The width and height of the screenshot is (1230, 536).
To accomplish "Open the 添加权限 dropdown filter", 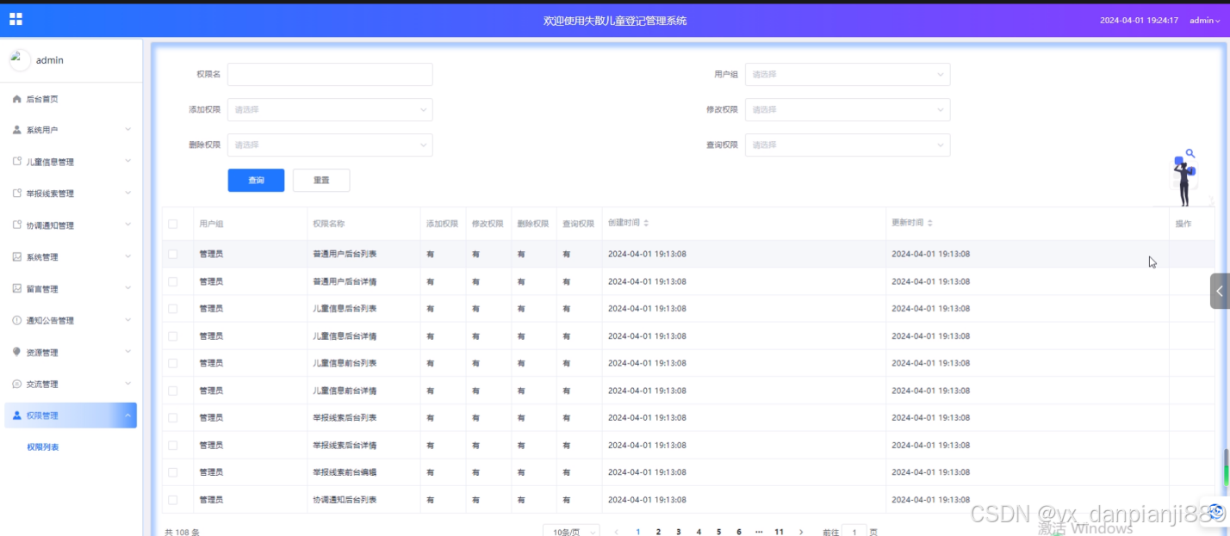I will [x=330, y=109].
